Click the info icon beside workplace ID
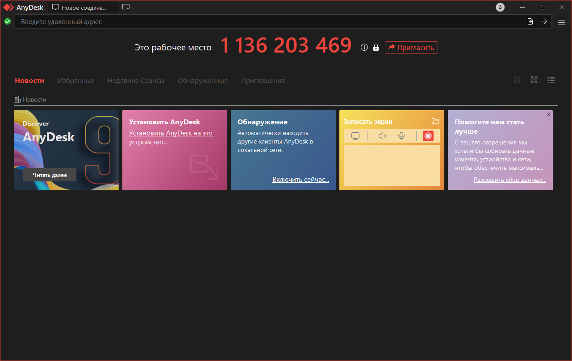Image resolution: width=572 pixels, height=361 pixels. click(x=364, y=47)
